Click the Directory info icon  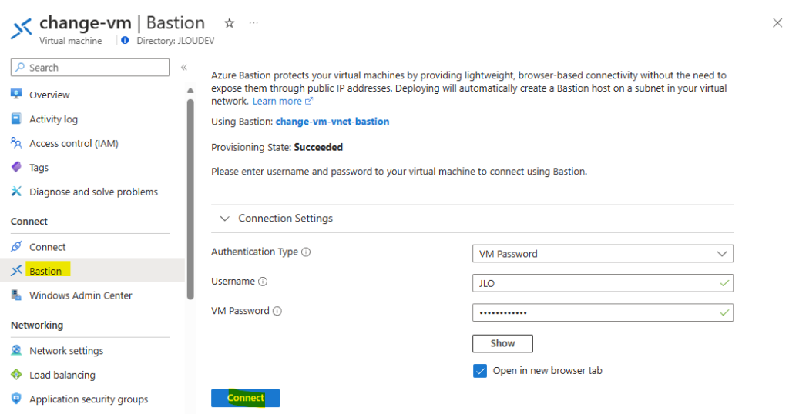coord(125,40)
